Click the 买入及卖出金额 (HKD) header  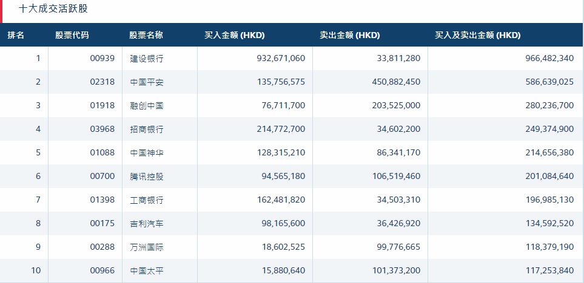(477, 35)
